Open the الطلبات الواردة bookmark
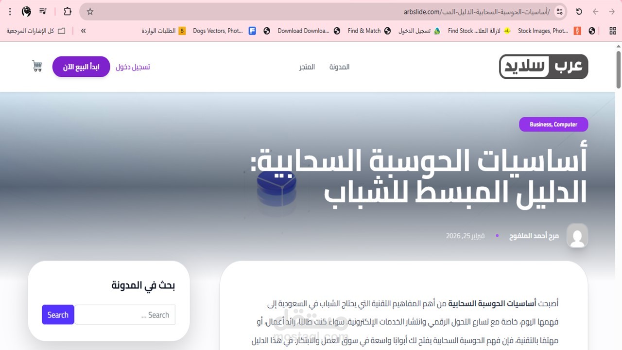The width and height of the screenshot is (622, 350). click(x=164, y=31)
